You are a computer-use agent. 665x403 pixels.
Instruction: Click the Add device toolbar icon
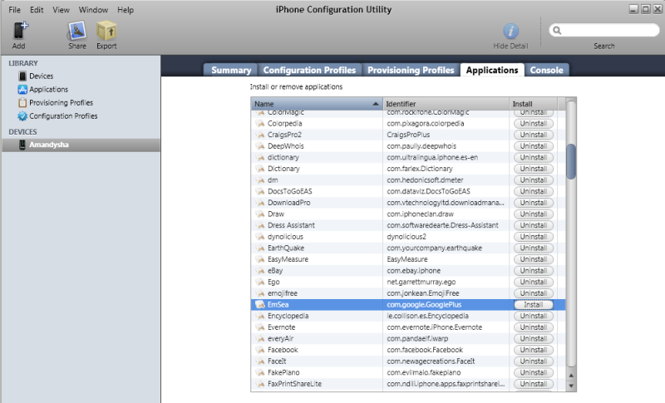click(19, 31)
